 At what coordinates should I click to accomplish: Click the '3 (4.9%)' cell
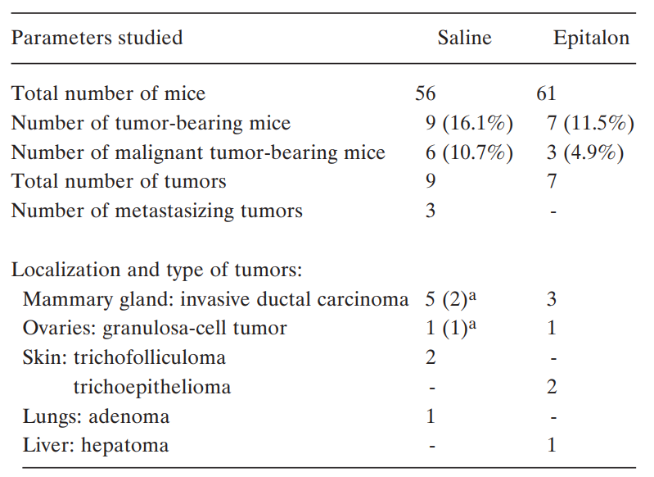coord(583,152)
